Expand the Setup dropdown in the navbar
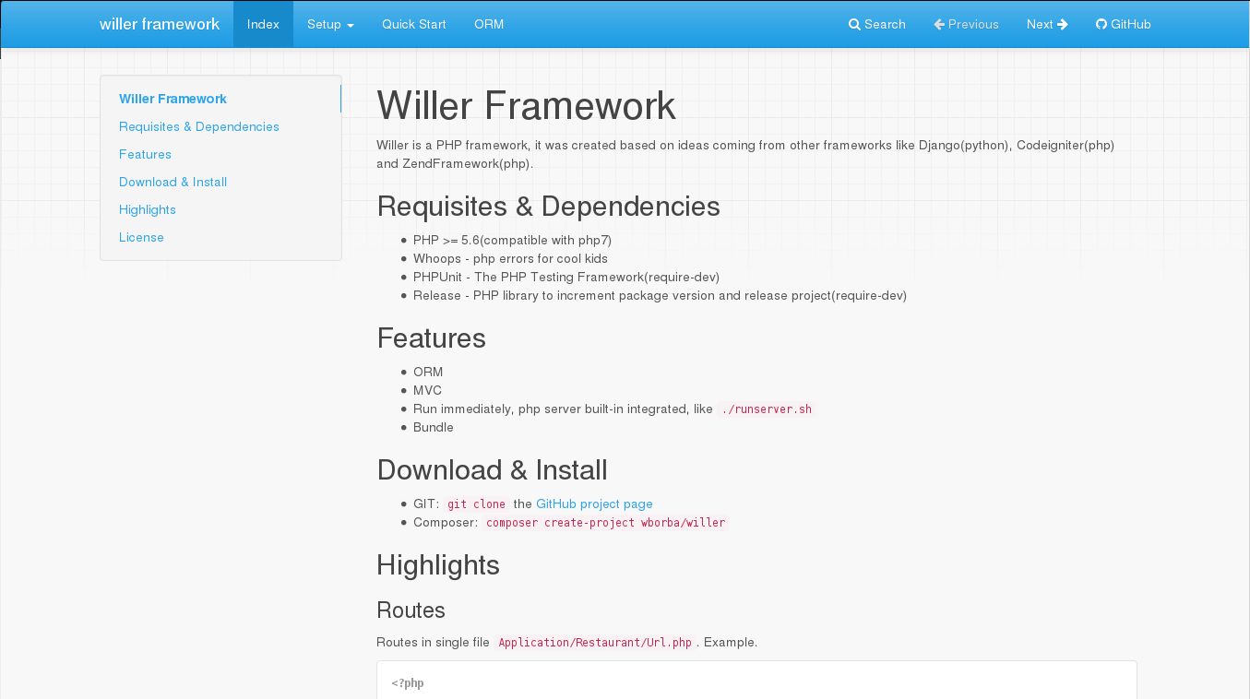1250x699 pixels. coord(329,25)
